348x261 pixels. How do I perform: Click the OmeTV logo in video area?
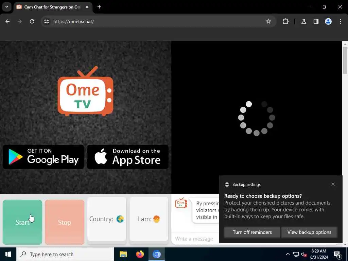(x=85, y=91)
